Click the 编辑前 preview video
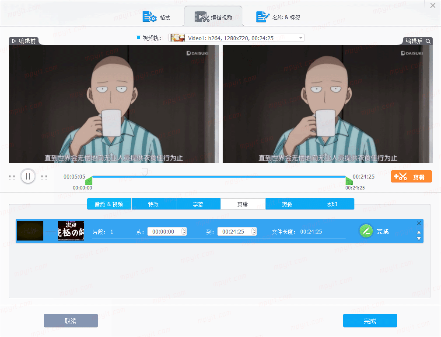Viewport: 441px width, 337px height. click(114, 104)
